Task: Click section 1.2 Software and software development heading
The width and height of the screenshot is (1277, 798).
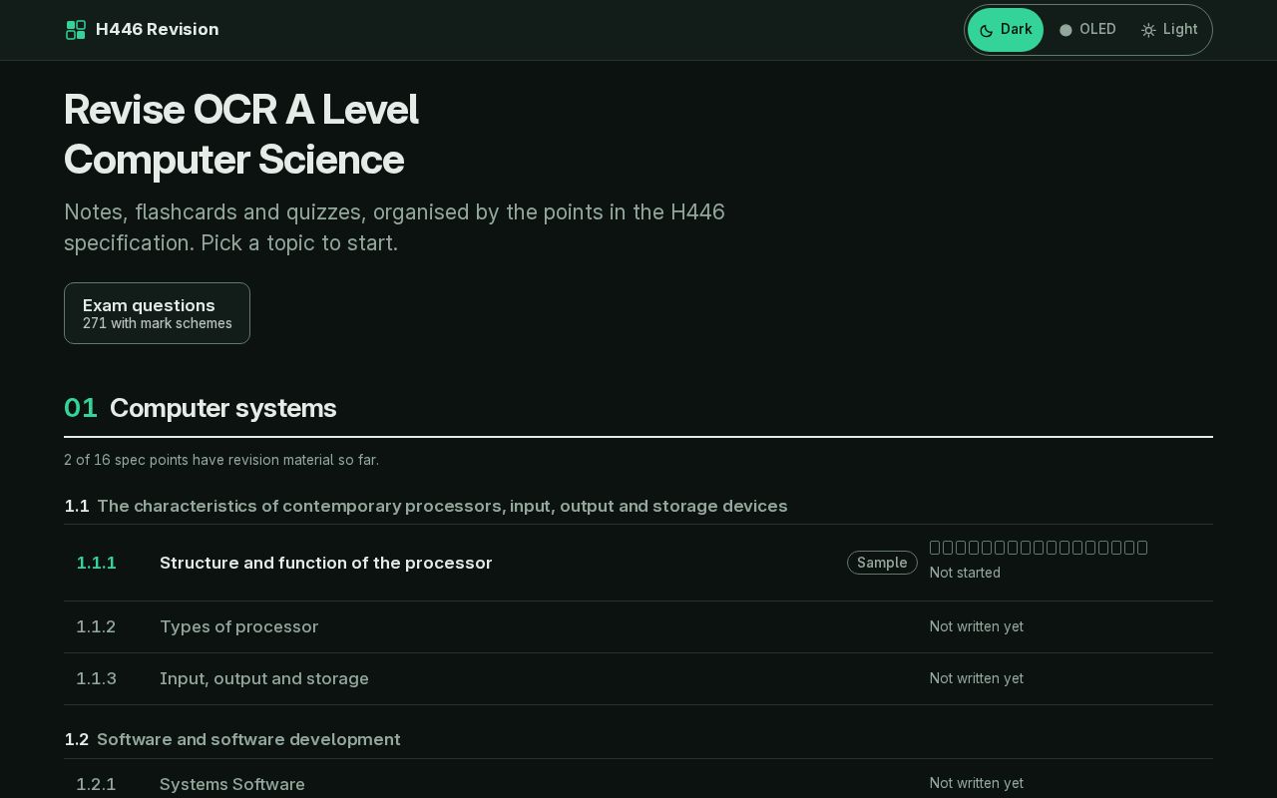Action: [x=232, y=739]
